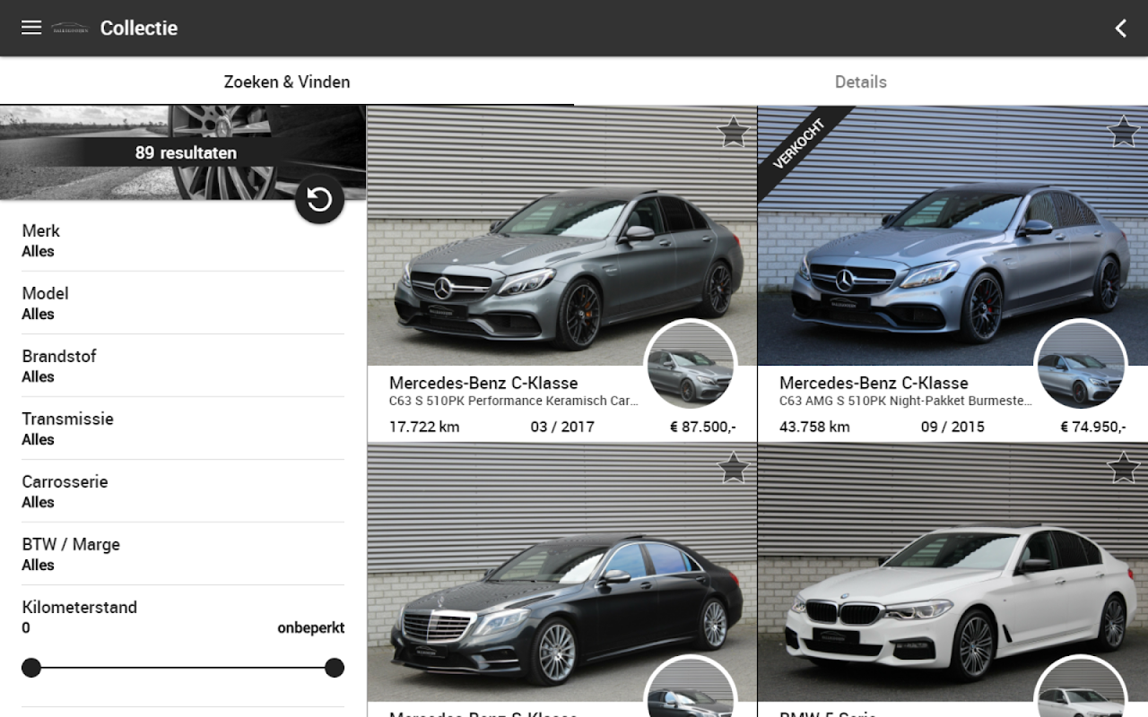Image resolution: width=1148 pixels, height=717 pixels.
Task: Open the Transmissie filter
Action: (183, 428)
